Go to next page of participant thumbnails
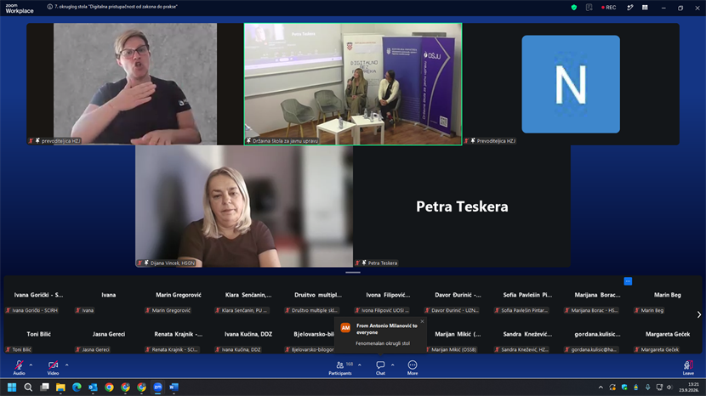 coord(699,314)
